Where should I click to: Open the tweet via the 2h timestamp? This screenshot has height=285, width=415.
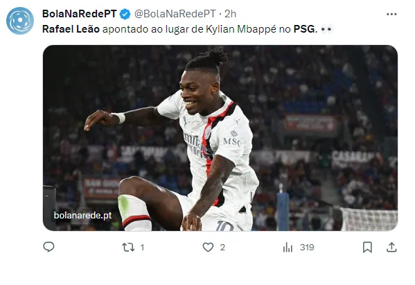click(x=230, y=14)
